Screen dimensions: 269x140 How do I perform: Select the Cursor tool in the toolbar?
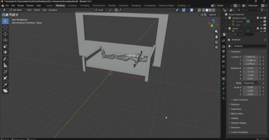(x=5, y=27)
